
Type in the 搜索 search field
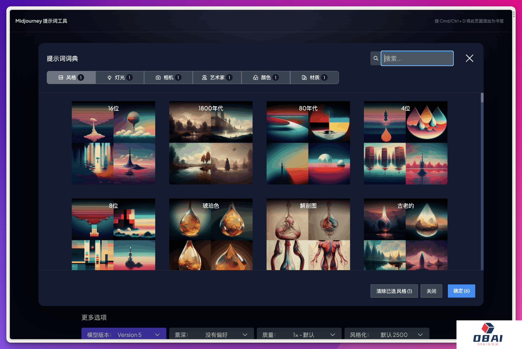pos(417,59)
